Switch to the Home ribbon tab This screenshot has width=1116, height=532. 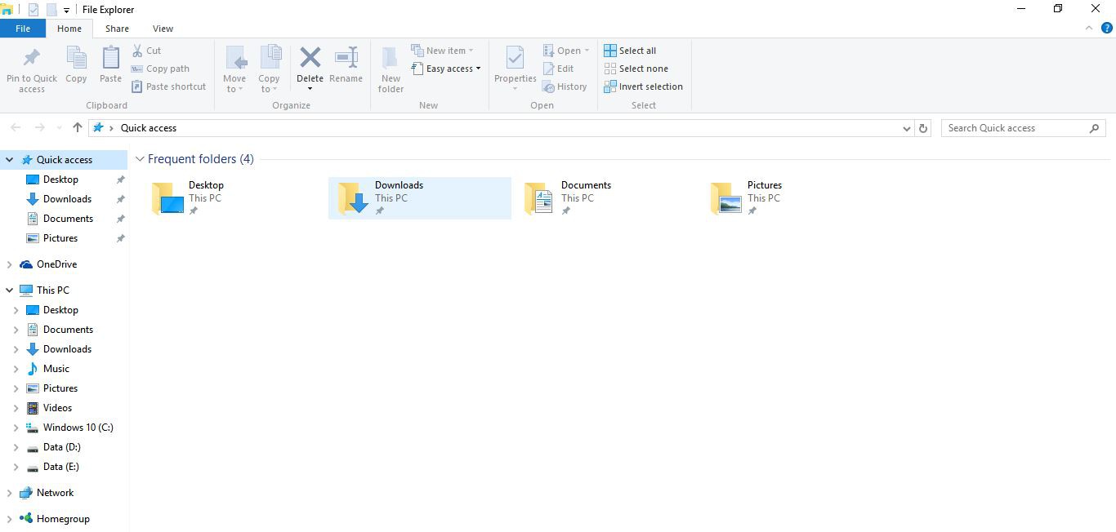click(x=69, y=29)
